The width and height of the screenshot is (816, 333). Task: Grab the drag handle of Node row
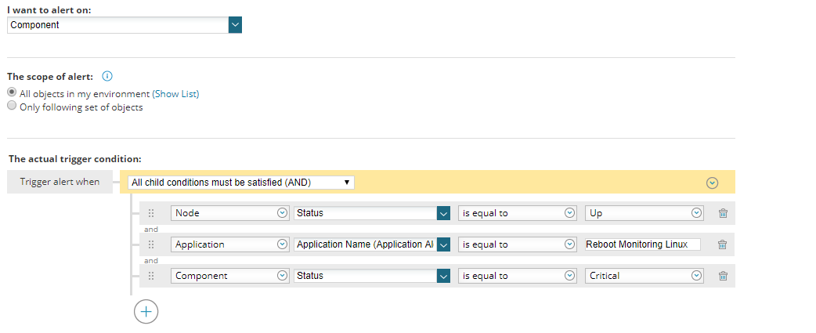pyautogui.click(x=151, y=213)
